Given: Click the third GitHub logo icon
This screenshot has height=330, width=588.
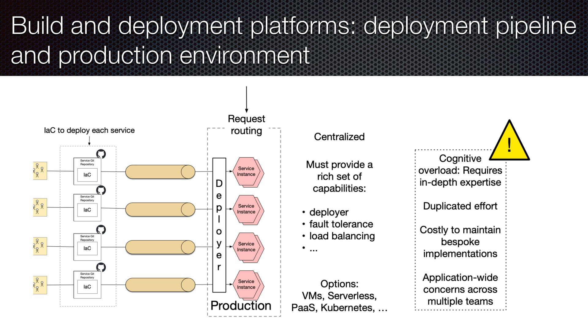Looking at the screenshot, I should (x=101, y=229).
